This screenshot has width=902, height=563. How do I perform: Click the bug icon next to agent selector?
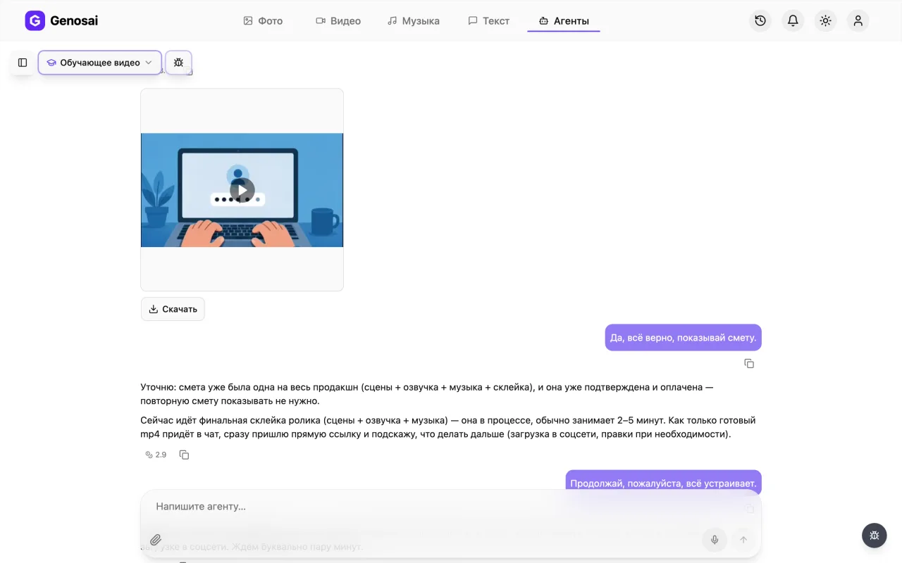tap(178, 63)
